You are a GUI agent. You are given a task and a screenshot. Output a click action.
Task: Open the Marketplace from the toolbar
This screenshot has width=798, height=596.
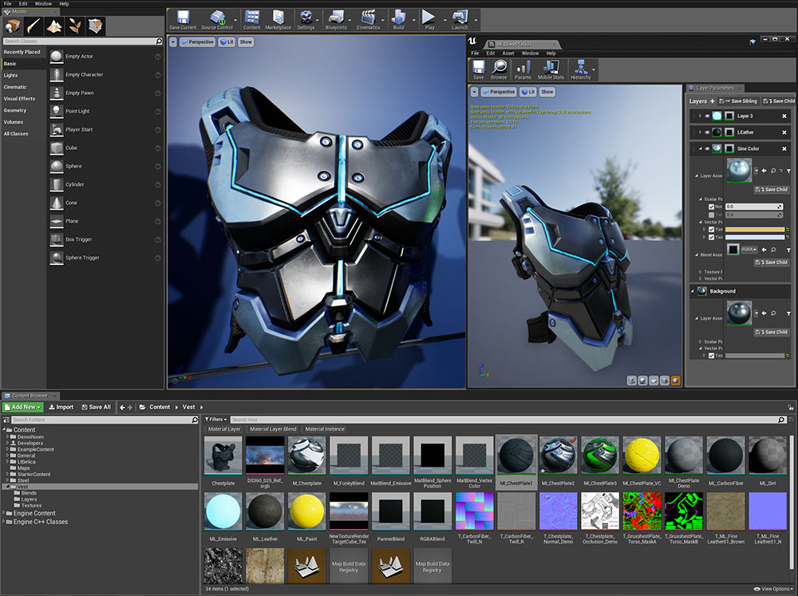click(x=279, y=20)
